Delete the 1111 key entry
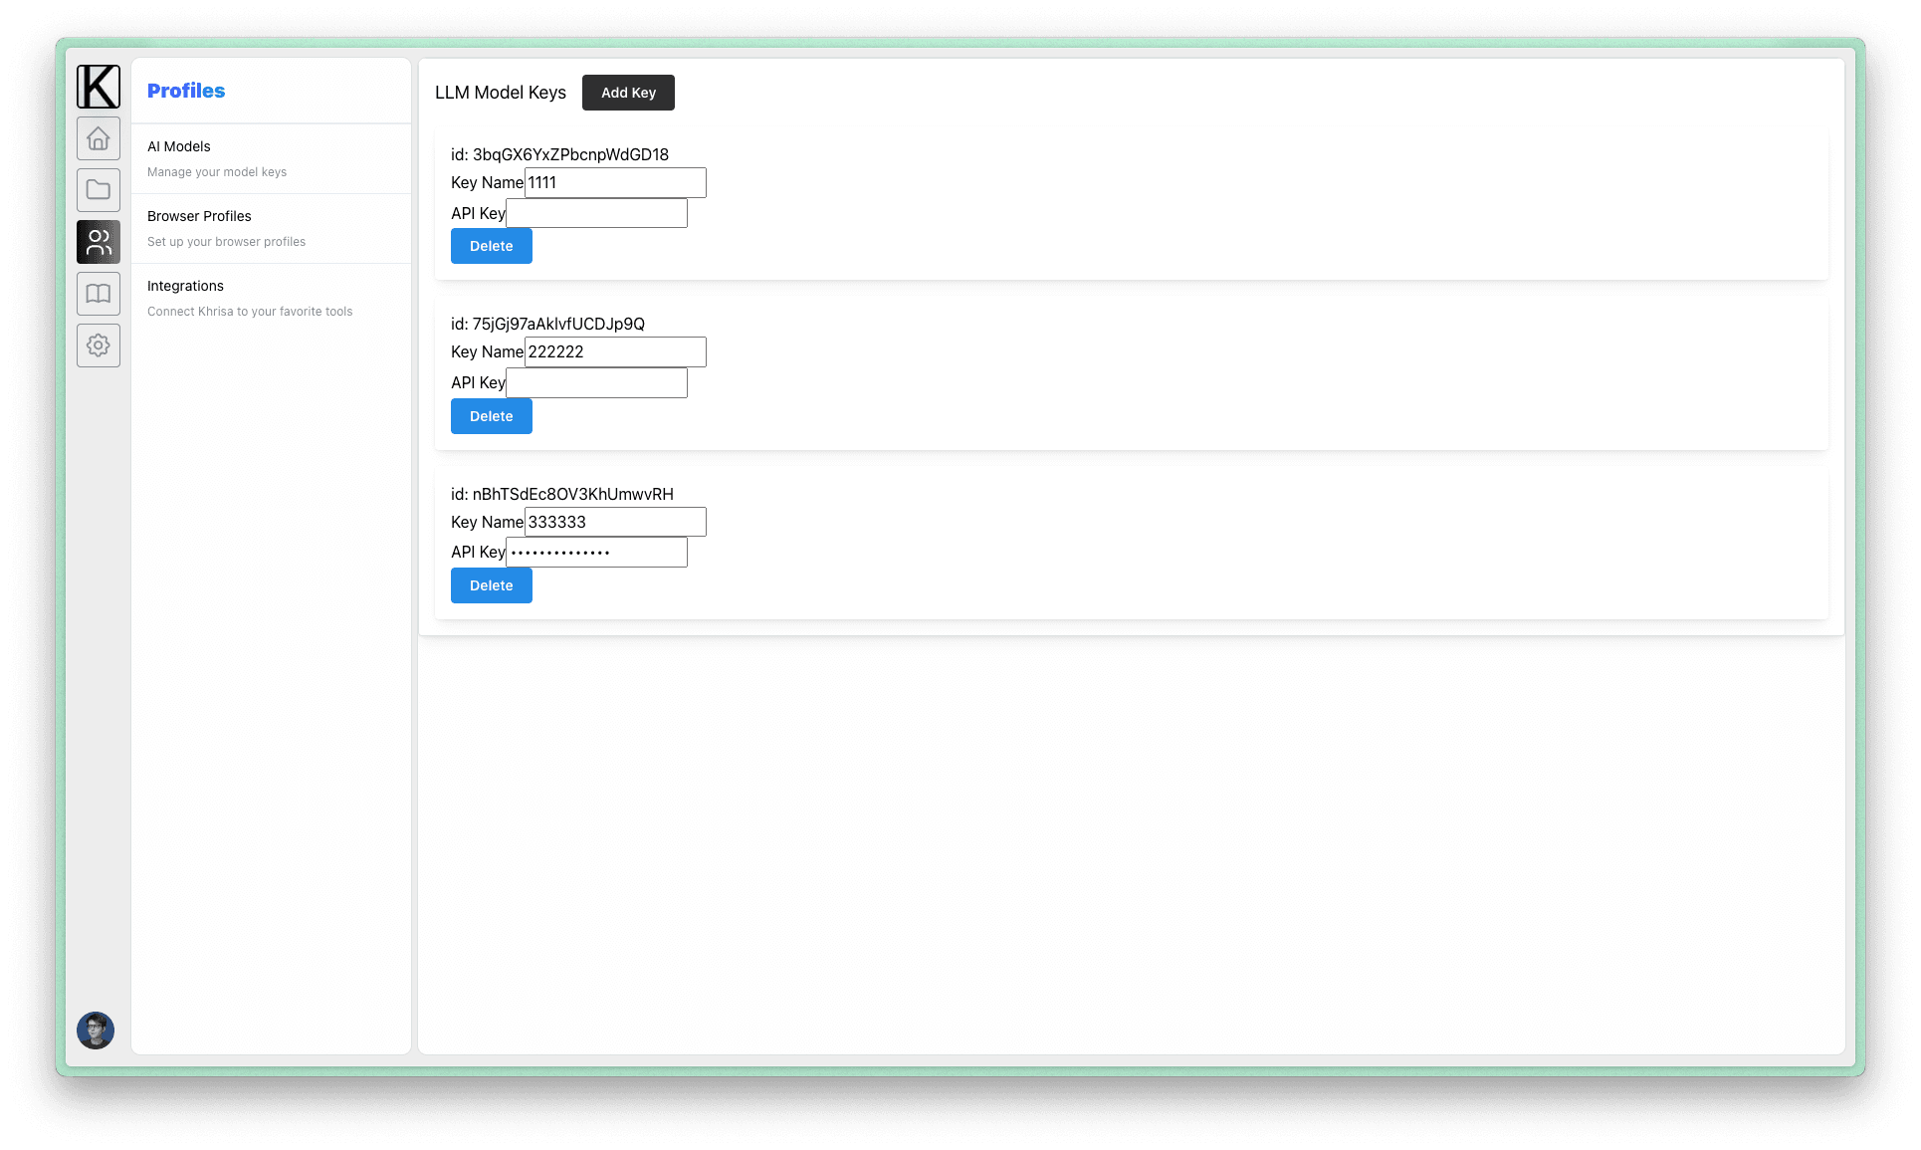1921x1150 pixels. [x=490, y=245]
